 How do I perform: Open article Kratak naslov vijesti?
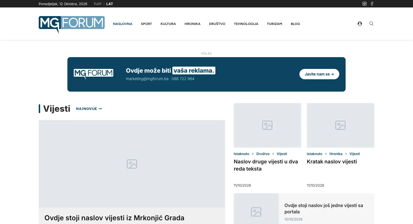pyautogui.click(x=332, y=162)
